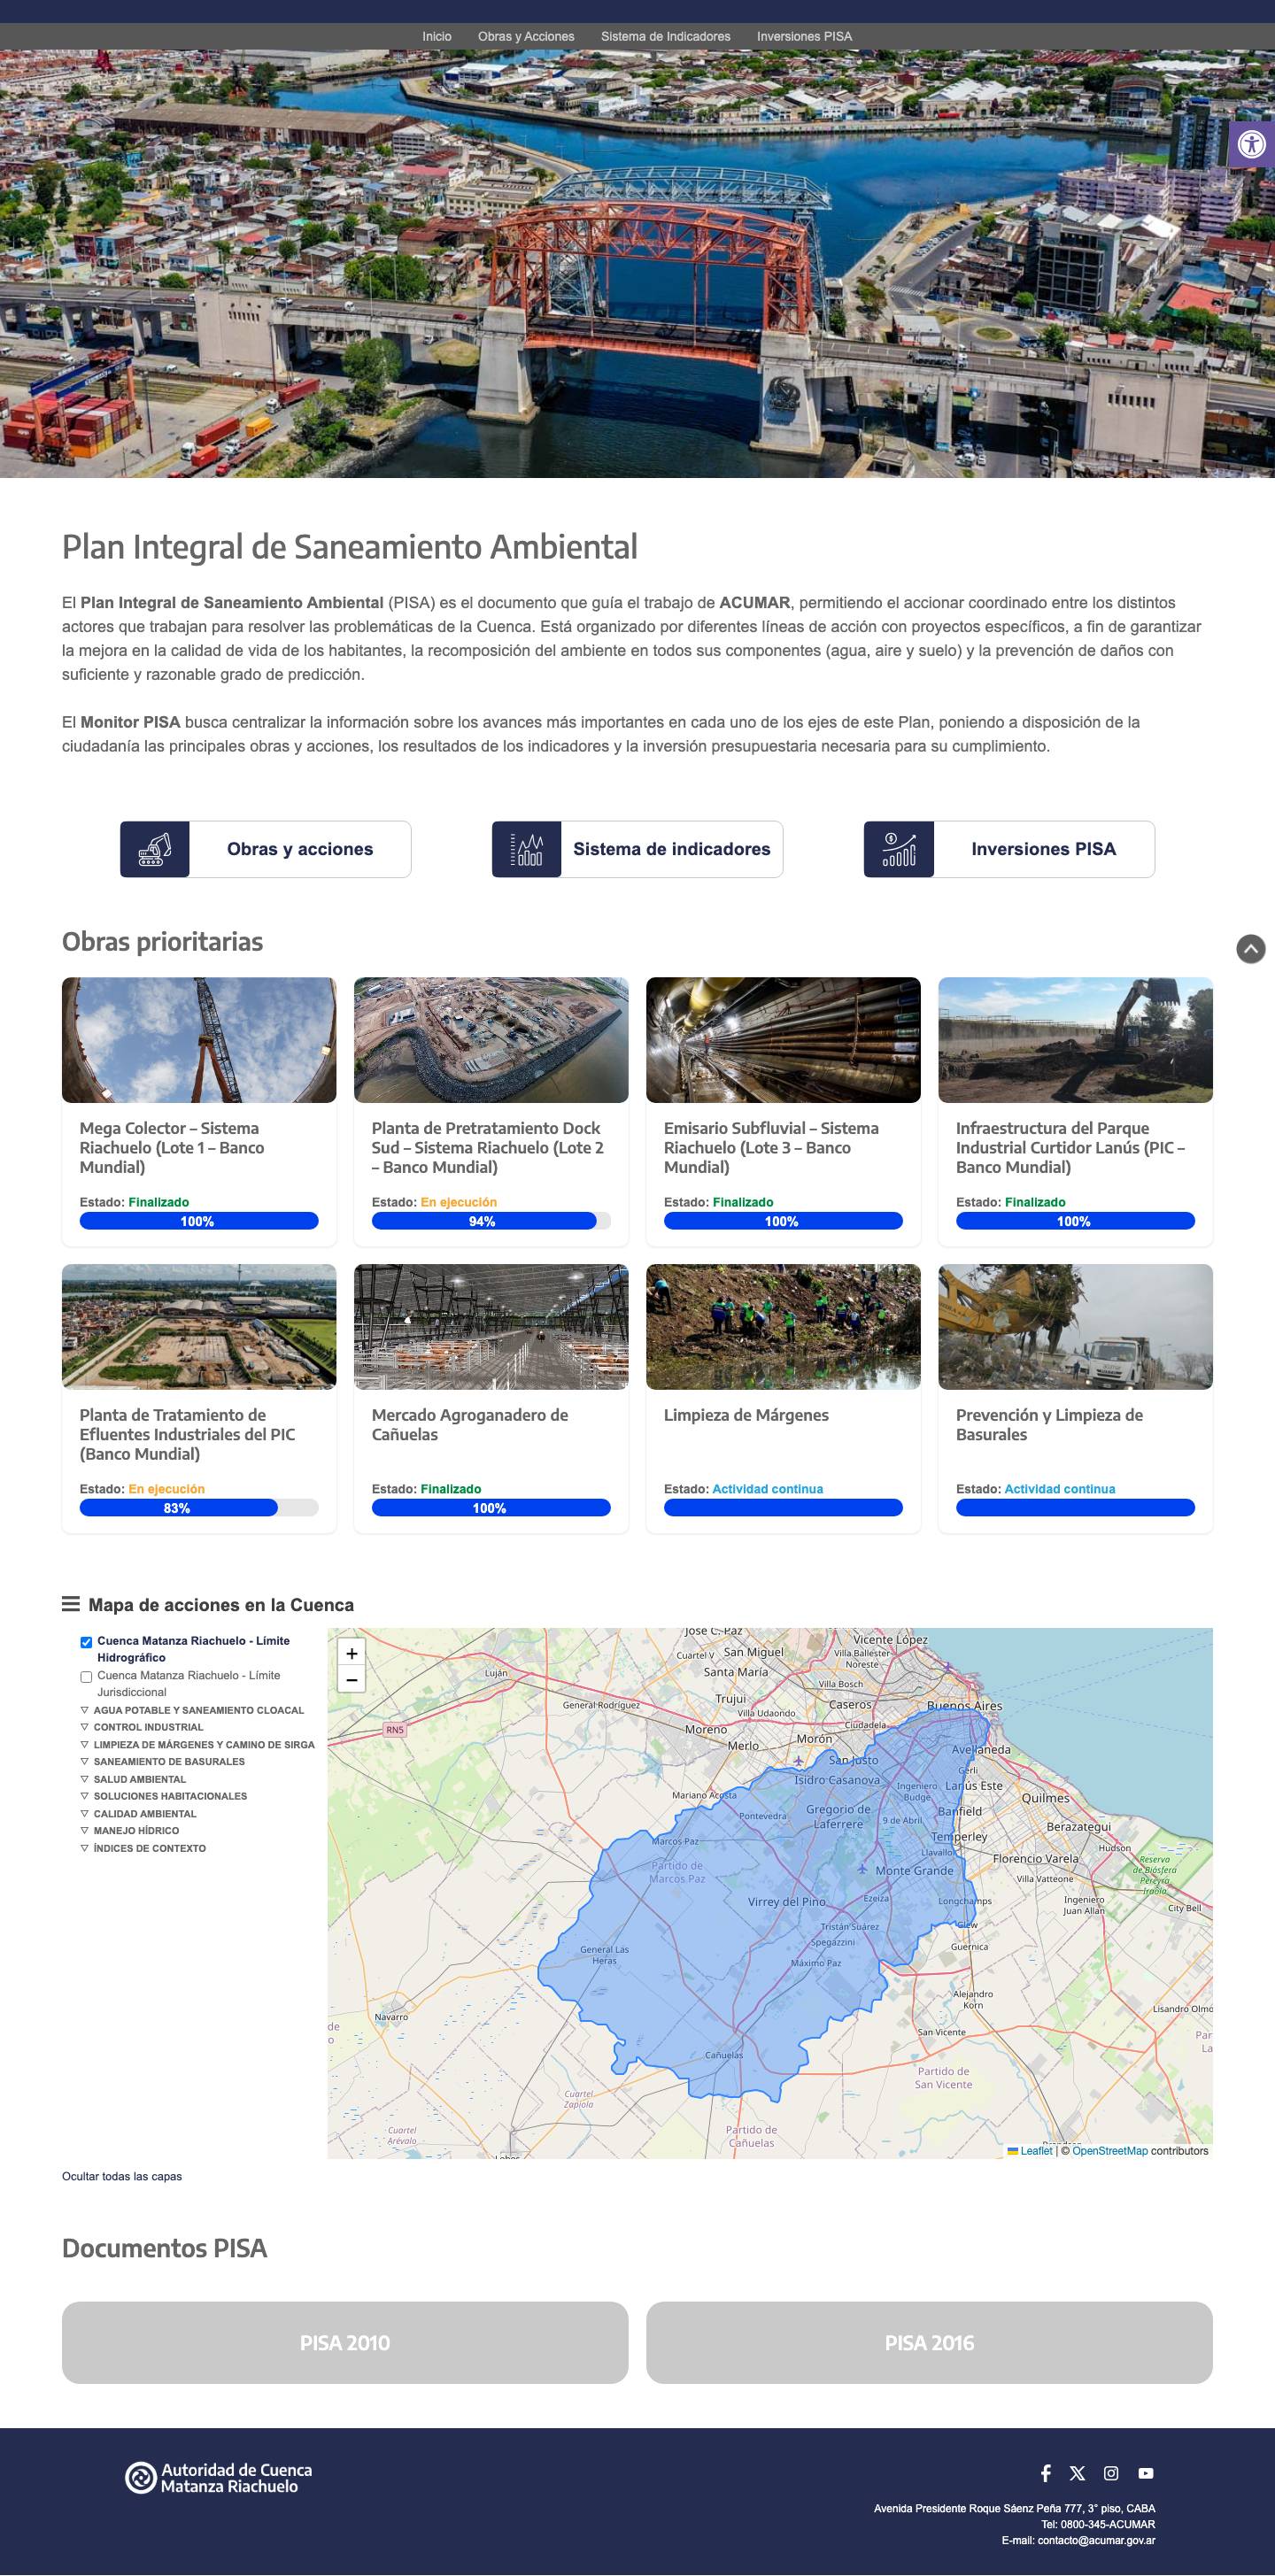Open Obras y Acciones in the top menu
This screenshot has height=2576, width=1275.
coord(526,36)
